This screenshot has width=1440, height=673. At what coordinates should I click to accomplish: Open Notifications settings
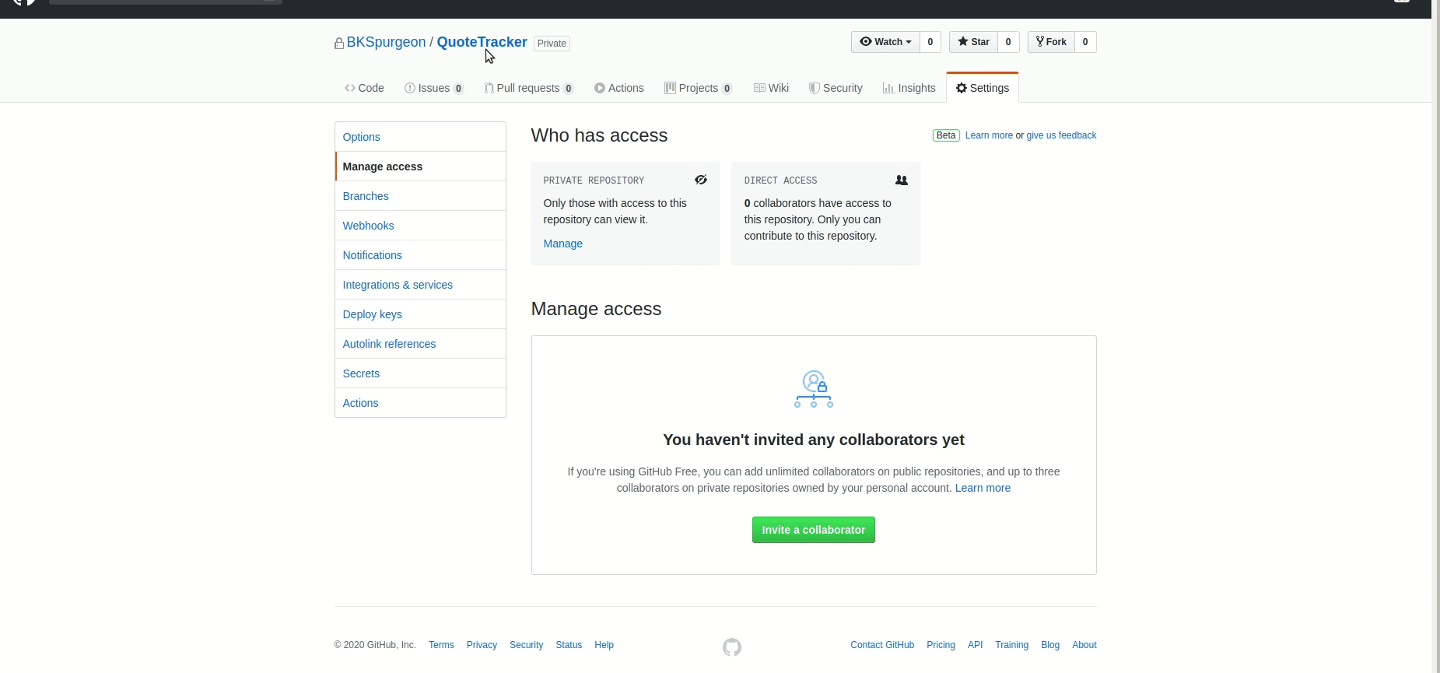[420, 255]
